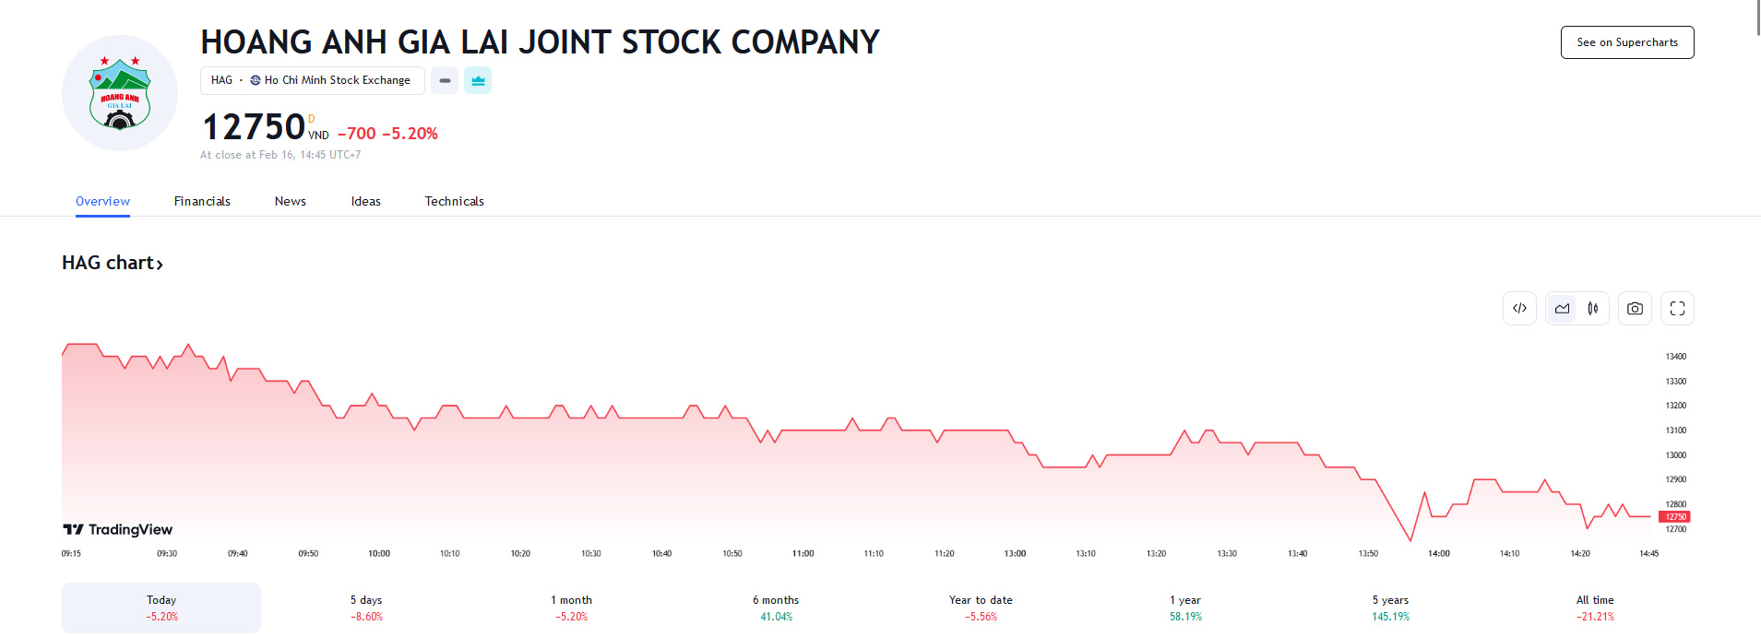
Task: Show the 1 year price range
Action: pos(1185,608)
